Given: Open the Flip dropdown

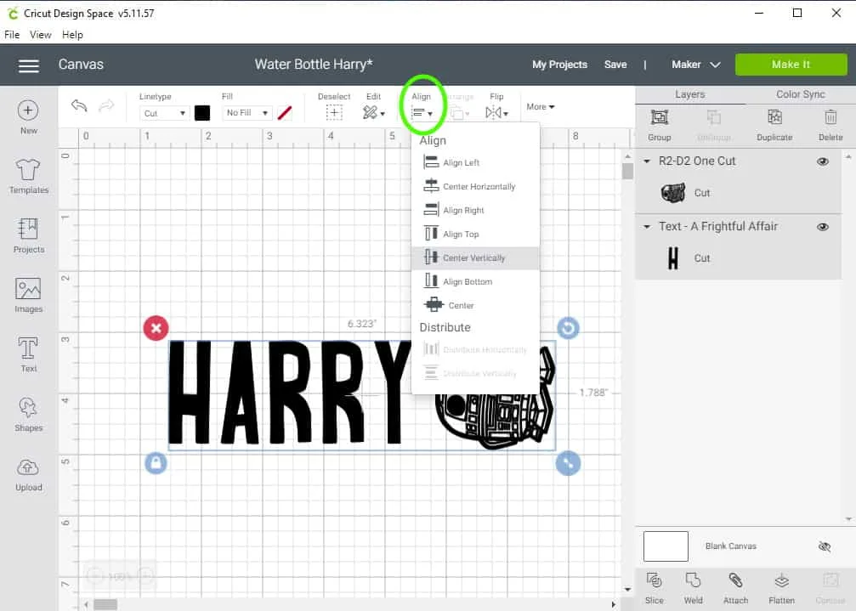Looking at the screenshot, I should coord(496,112).
